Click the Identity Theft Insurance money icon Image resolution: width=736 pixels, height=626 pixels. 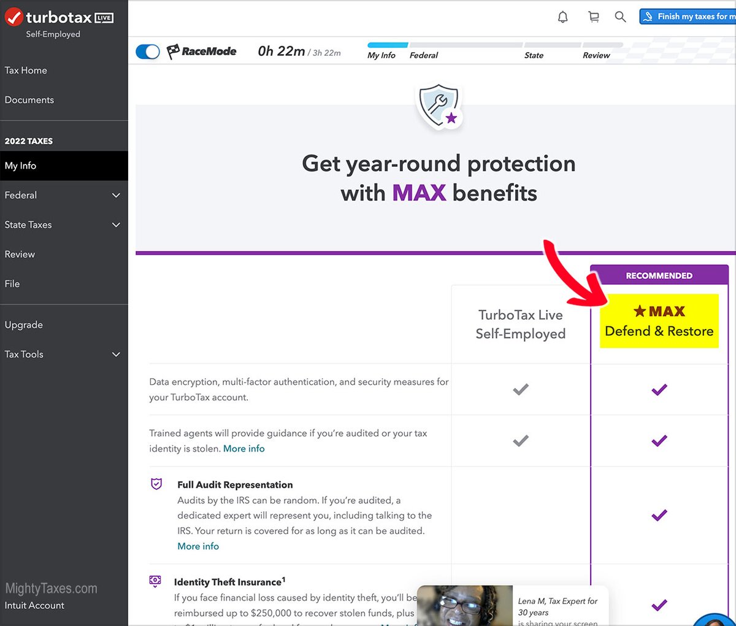pos(155,581)
